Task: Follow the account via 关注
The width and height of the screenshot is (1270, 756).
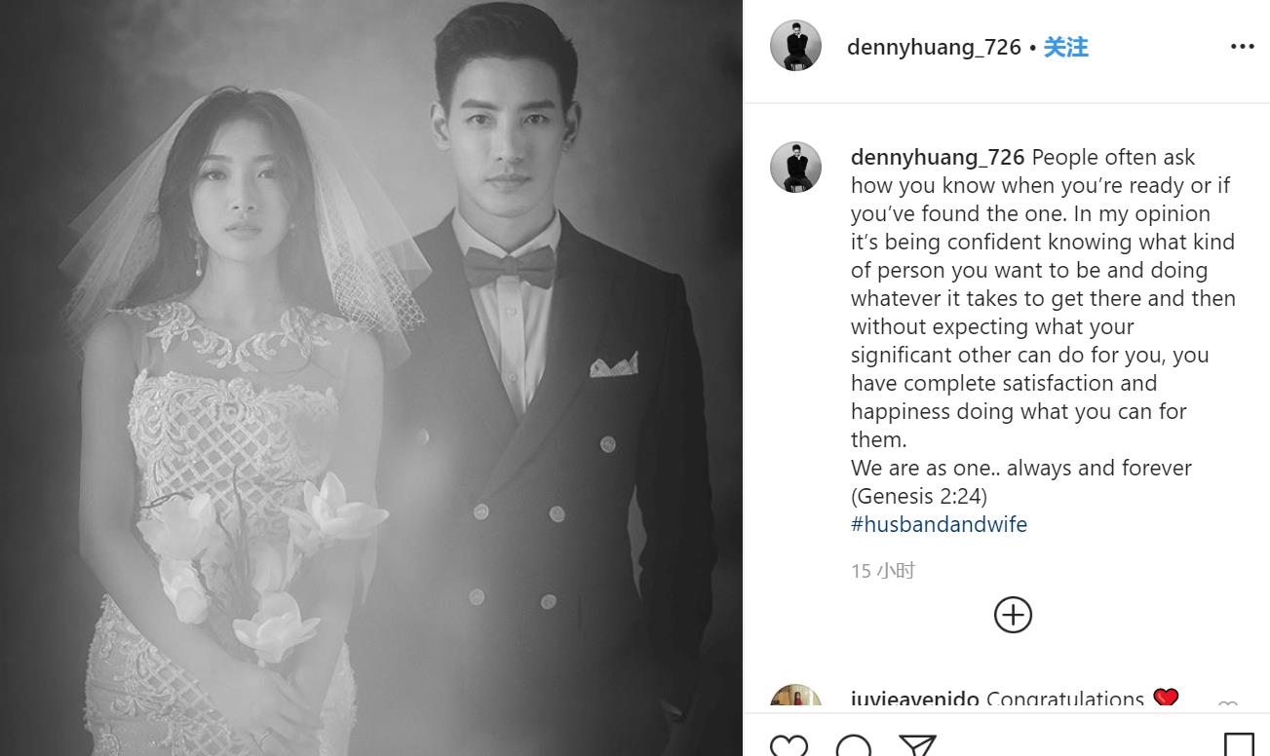Action: coord(1065,47)
